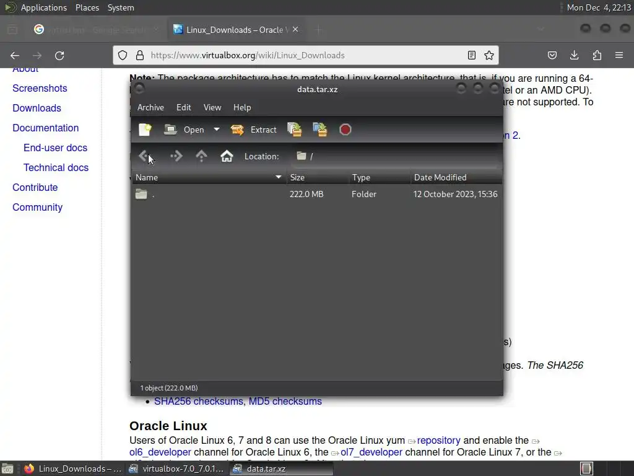Viewport: 634px width, 476px height.
Task: Open the Contribute sidebar link
Action: (x=35, y=187)
